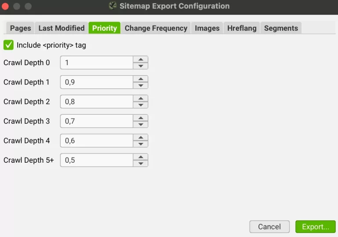
Task: Go to the Images tab
Action: click(x=207, y=28)
